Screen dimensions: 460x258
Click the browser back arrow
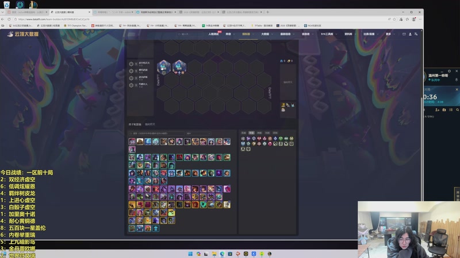coord(3,19)
